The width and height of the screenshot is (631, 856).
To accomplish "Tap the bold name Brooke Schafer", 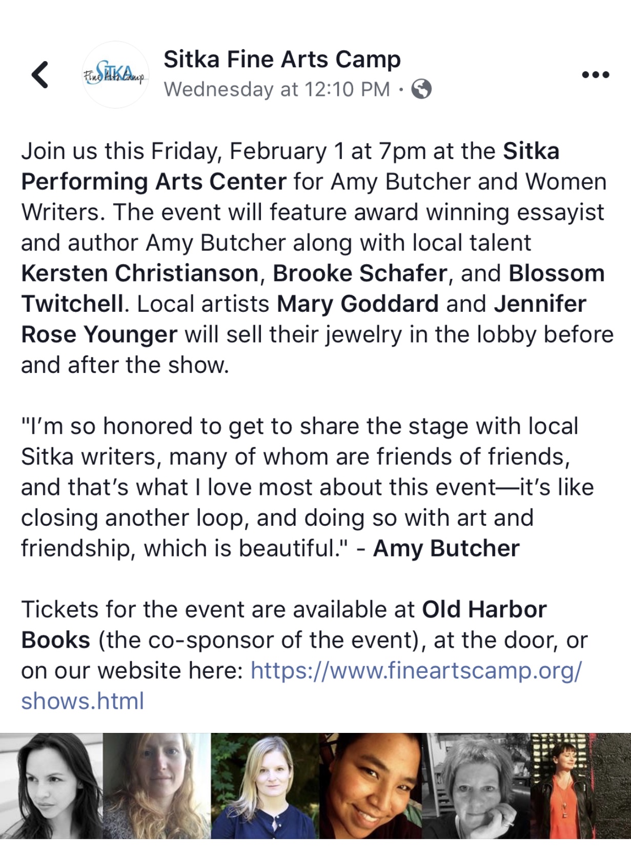I will click(x=360, y=273).
